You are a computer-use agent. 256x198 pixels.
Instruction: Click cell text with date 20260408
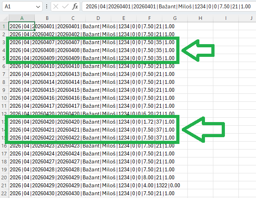pos(92,50)
